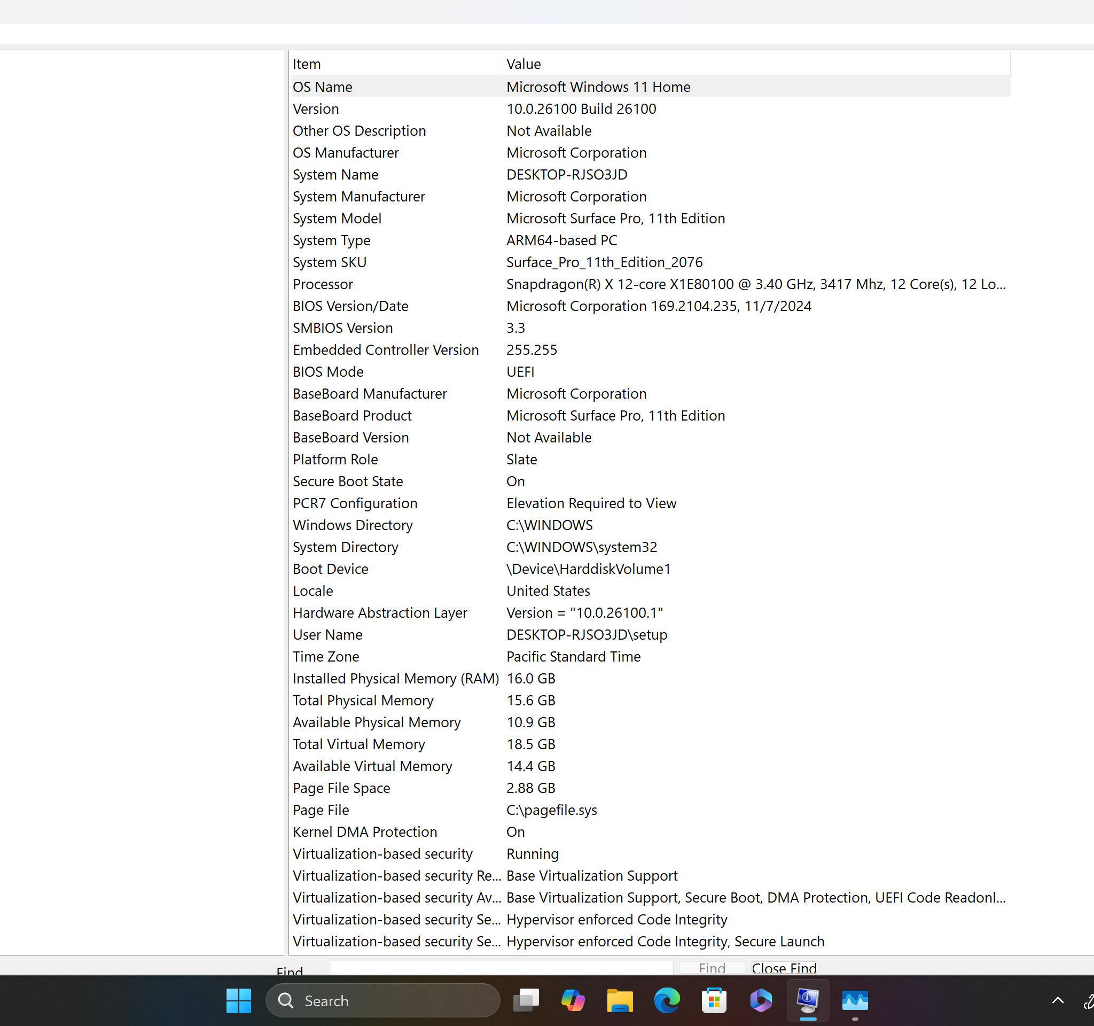Expand the hidden system tray icons
The width and height of the screenshot is (1094, 1026).
pyautogui.click(x=1057, y=1001)
